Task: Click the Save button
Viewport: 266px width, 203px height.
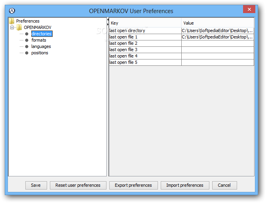Action: (36, 185)
